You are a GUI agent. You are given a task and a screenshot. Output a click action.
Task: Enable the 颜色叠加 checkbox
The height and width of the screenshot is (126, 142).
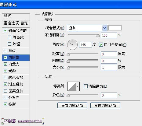click(x=5, y=78)
